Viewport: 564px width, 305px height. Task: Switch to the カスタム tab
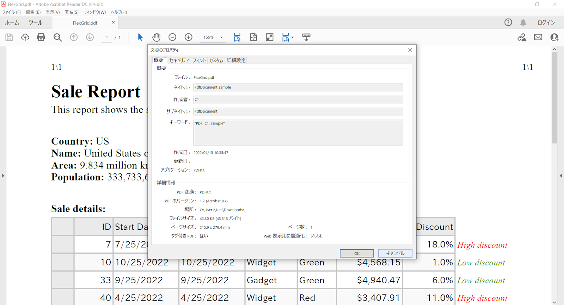click(x=216, y=61)
